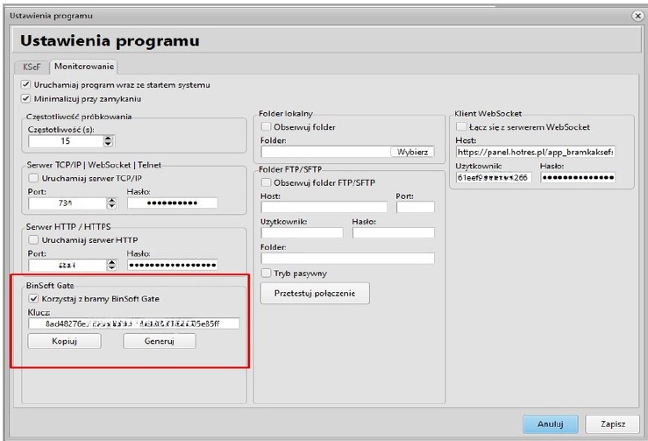The width and height of the screenshot is (648, 441).
Task: Toggle Tryb pasywny checkbox
Action: (x=267, y=274)
